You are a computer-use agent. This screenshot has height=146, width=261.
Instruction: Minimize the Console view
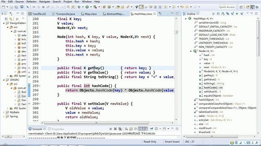(172, 129)
